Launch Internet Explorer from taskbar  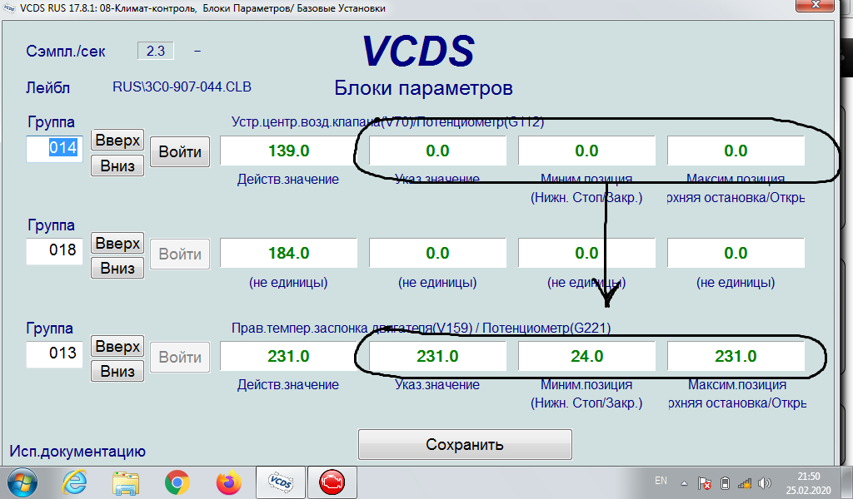pyautogui.click(x=76, y=482)
